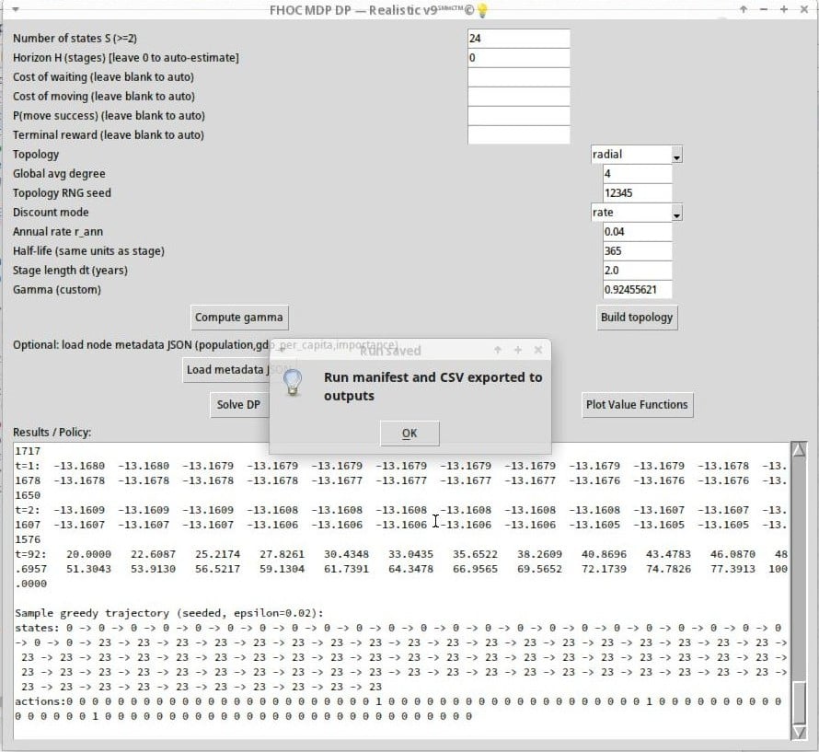Click the 't=1:' row label in results
The height and width of the screenshot is (752, 819).
[28, 466]
